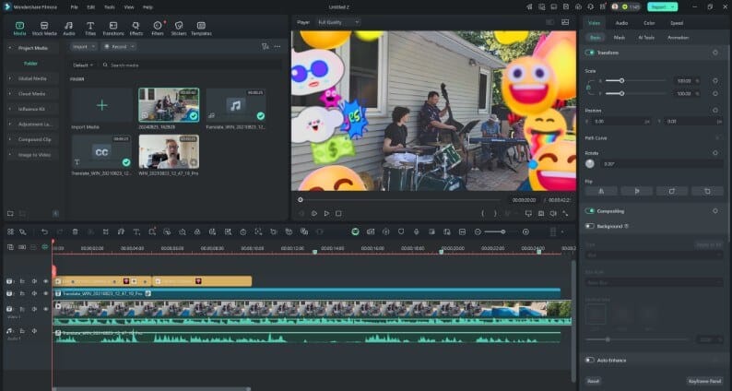Click the undo arrow in timeline toolbar
Image resolution: width=732 pixels, height=391 pixels.
click(44, 231)
